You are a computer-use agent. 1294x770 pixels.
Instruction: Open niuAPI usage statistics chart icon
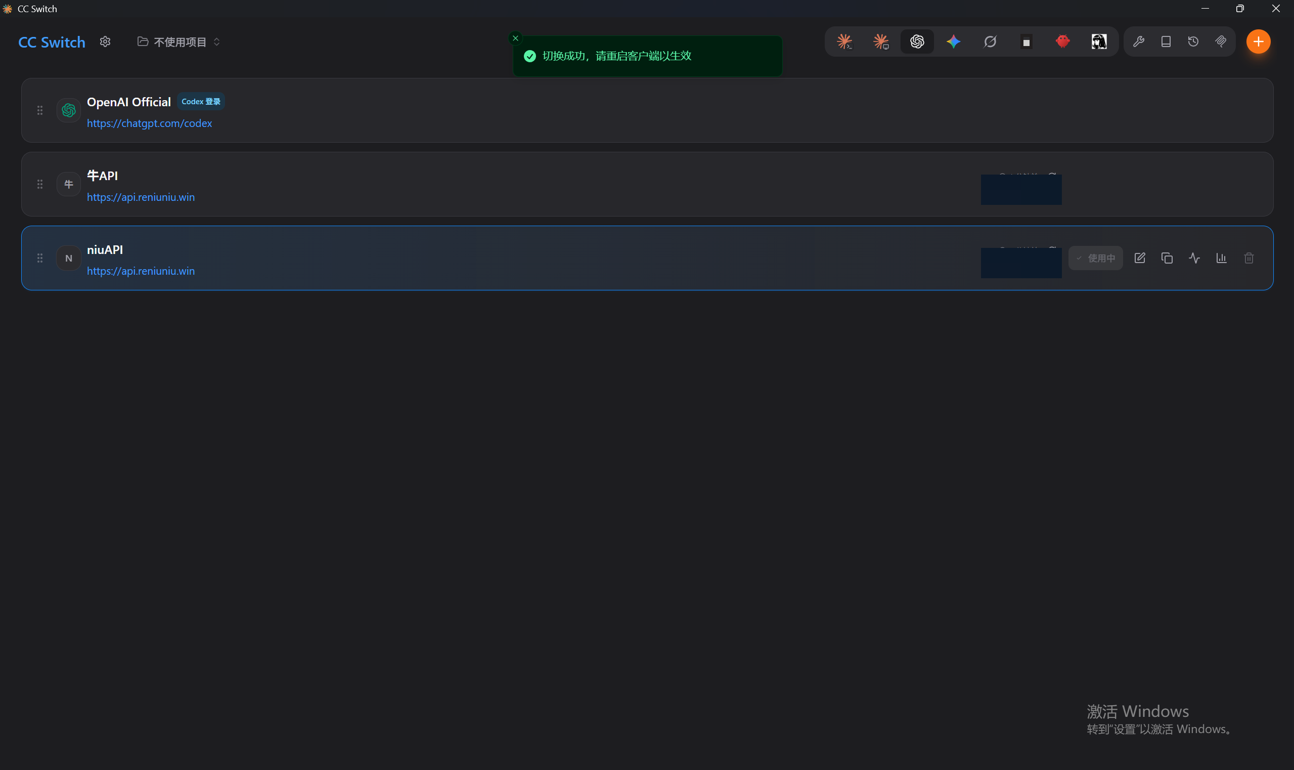click(1221, 258)
